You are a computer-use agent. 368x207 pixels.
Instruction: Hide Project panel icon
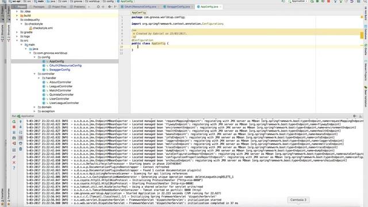point(115,7)
